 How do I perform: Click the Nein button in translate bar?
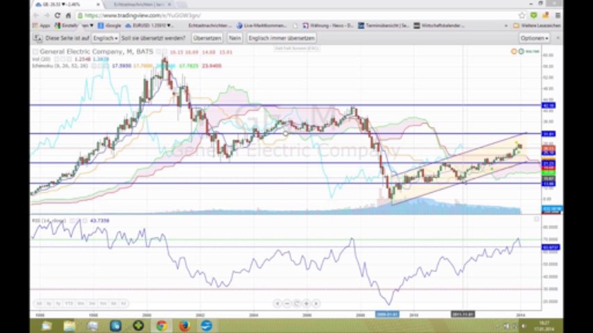click(235, 38)
